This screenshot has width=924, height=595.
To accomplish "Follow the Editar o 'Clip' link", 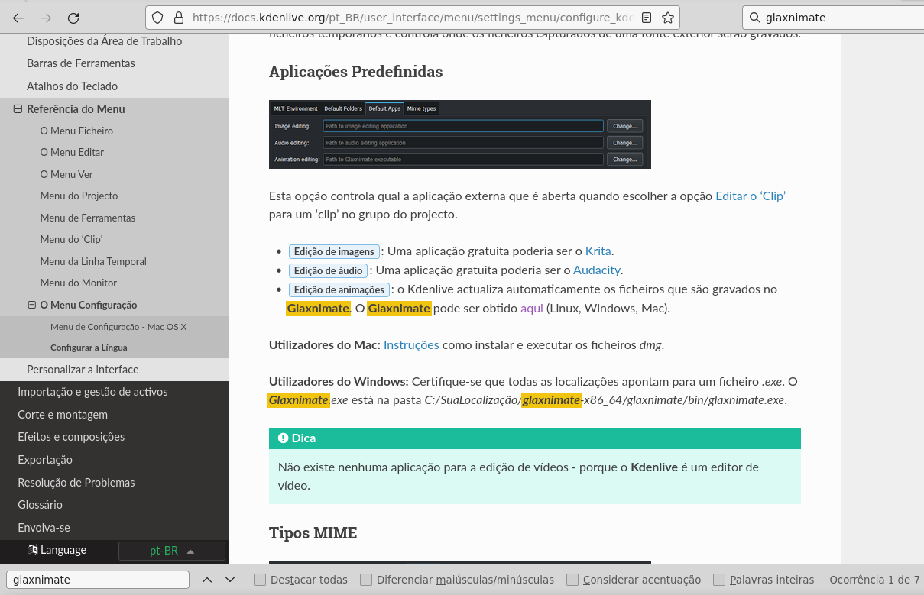I will pos(751,196).
